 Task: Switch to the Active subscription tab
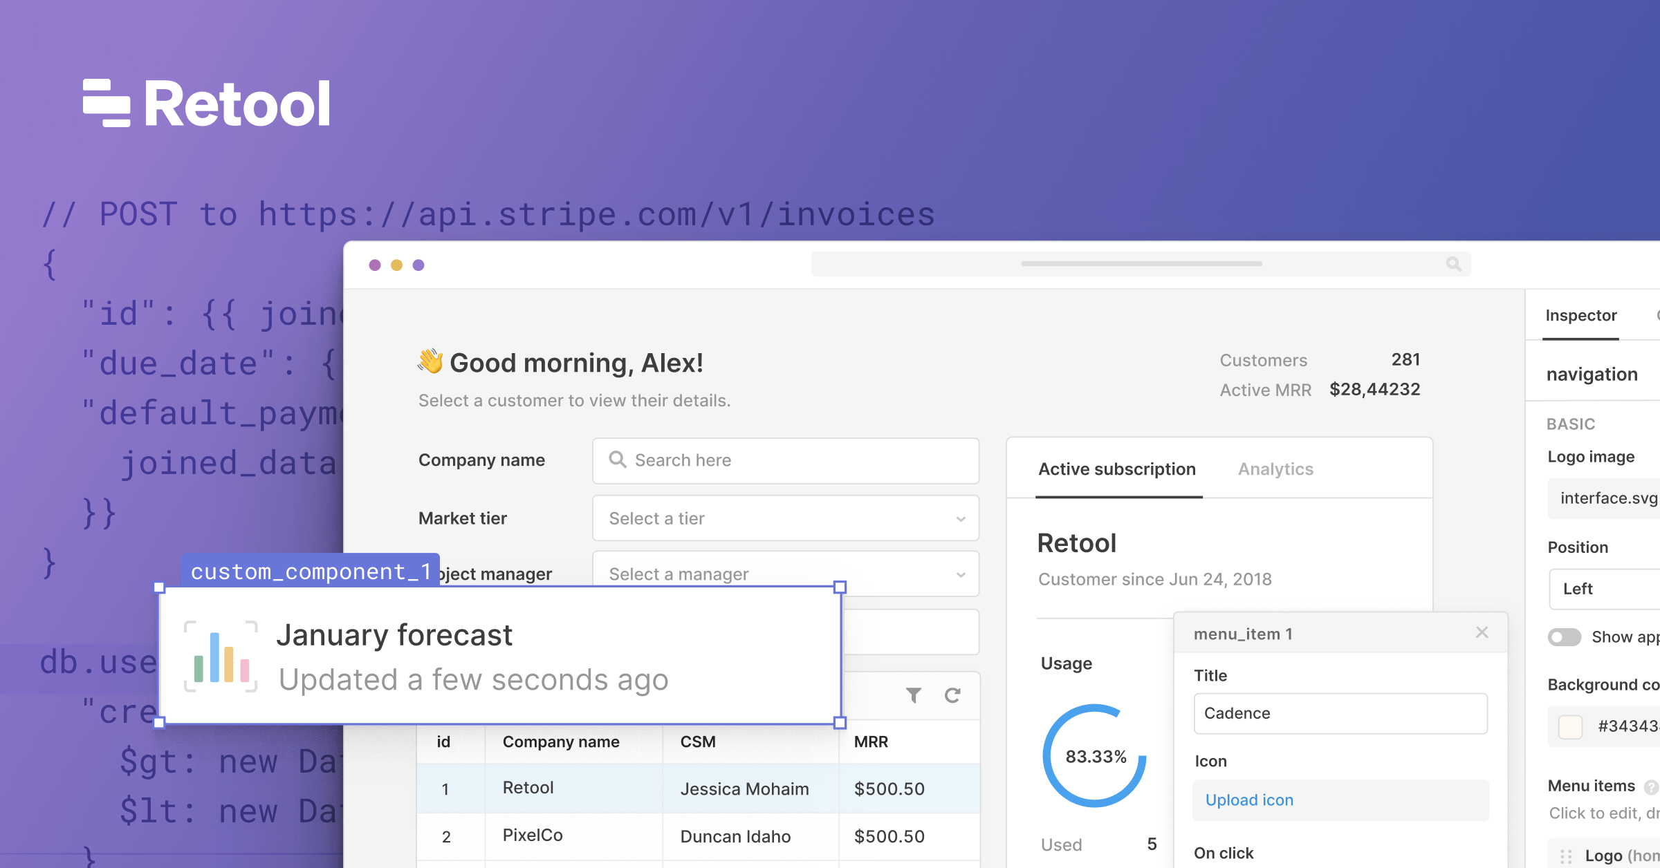pyautogui.click(x=1117, y=469)
